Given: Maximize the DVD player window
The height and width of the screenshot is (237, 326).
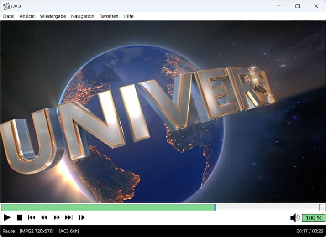Looking at the screenshot, I should pyautogui.click(x=298, y=6).
